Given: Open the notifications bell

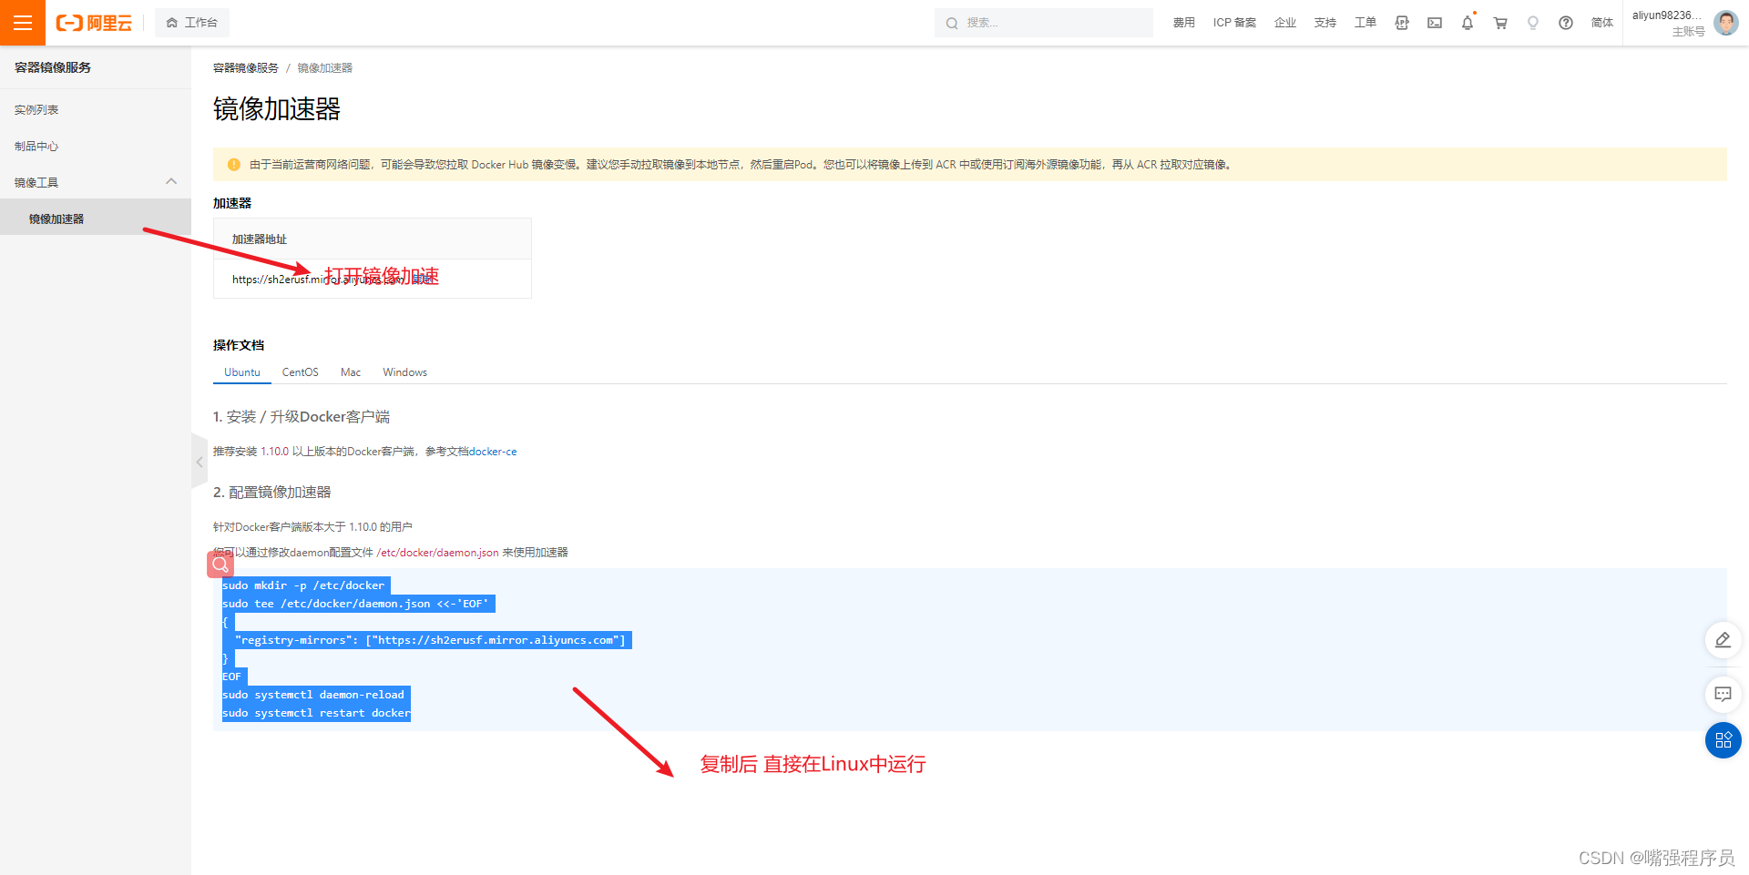Looking at the screenshot, I should coord(1468,23).
